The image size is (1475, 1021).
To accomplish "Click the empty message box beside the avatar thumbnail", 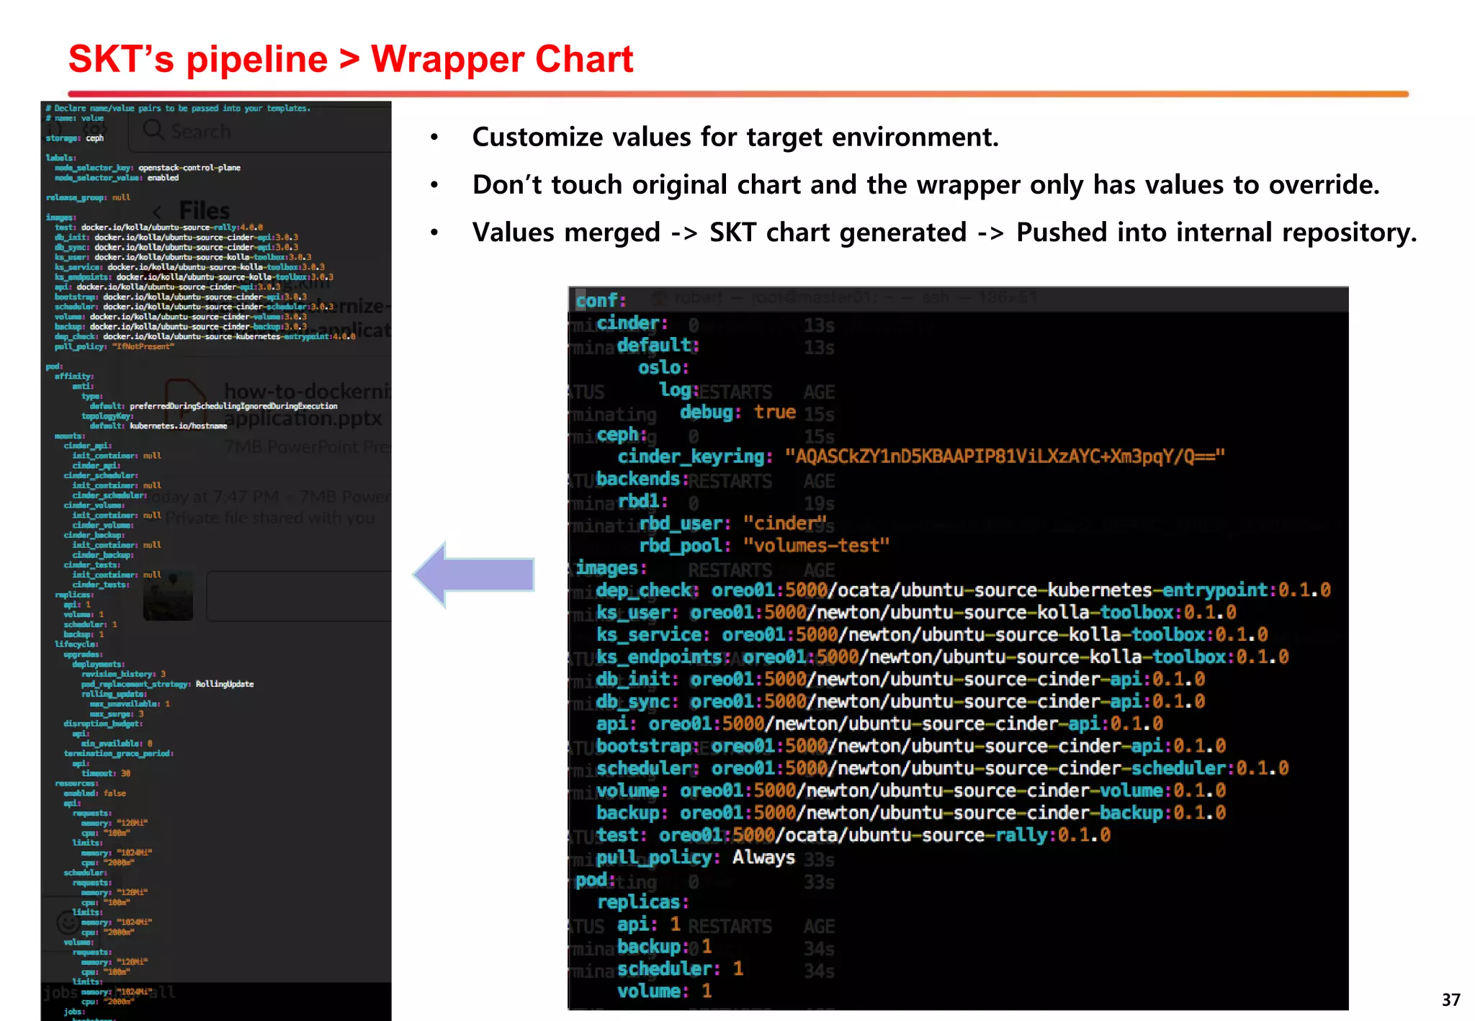I will 299,596.
